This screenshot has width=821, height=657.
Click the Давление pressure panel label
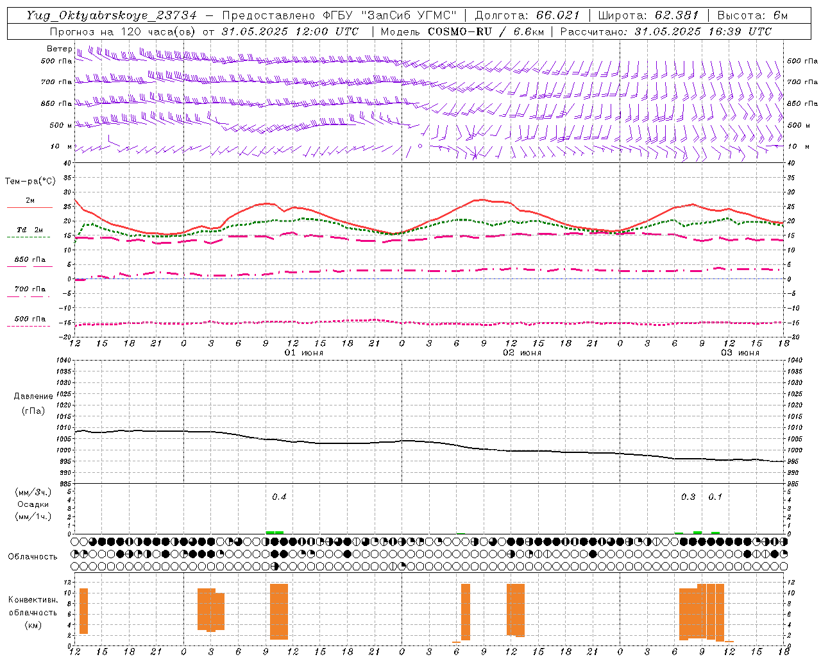point(33,396)
